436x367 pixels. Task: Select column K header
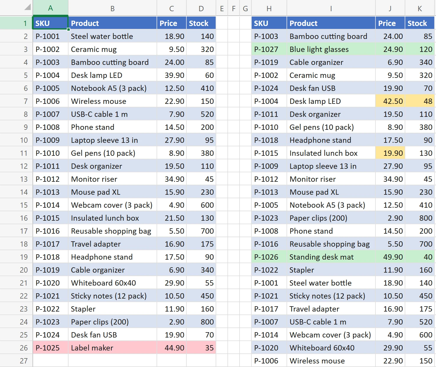click(x=420, y=8)
